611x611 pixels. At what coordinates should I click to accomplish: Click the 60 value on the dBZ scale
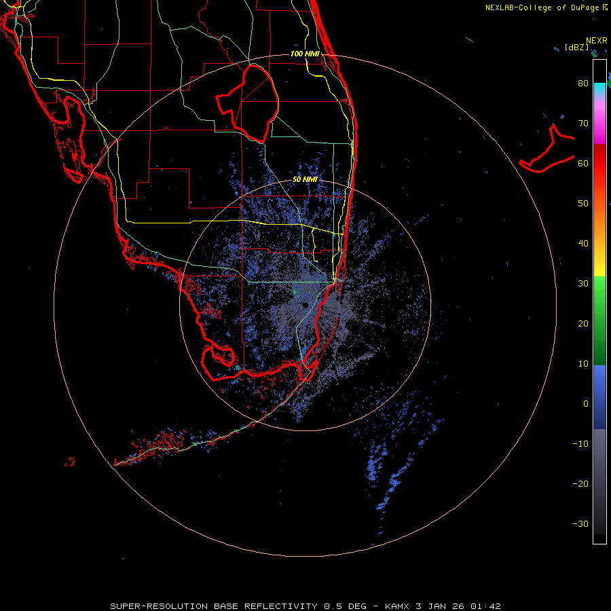[583, 163]
